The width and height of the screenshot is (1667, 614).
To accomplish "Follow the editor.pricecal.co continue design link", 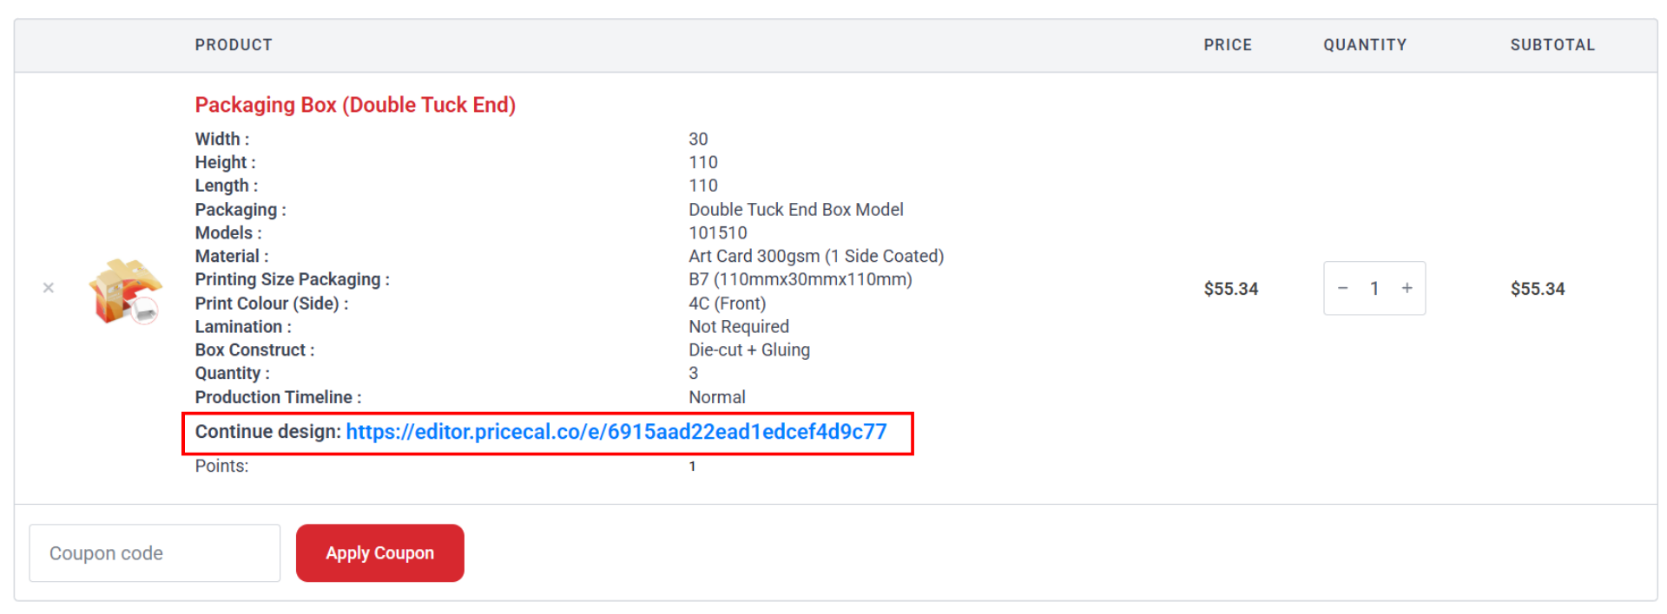I will (x=616, y=432).
